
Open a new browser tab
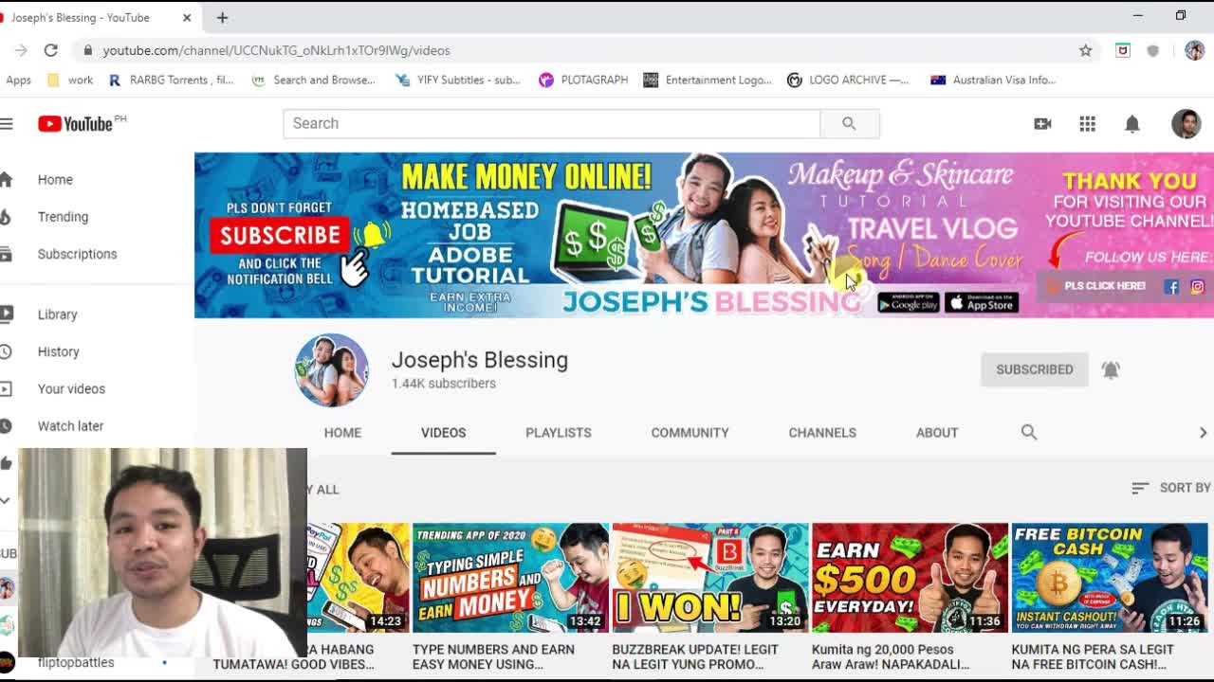[x=222, y=17]
